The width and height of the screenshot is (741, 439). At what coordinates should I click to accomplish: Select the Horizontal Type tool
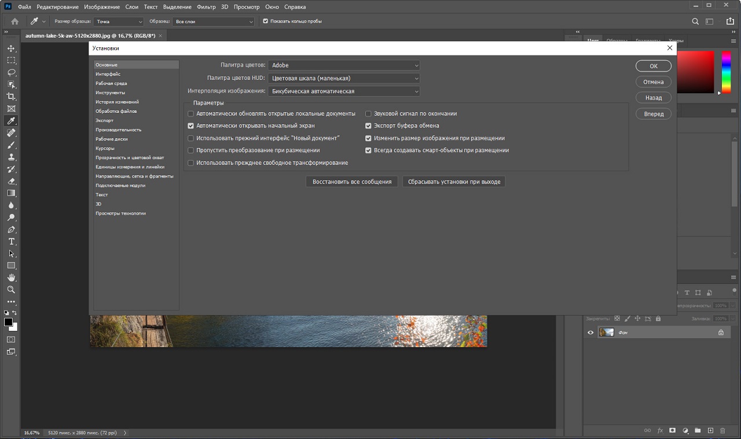pos(11,241)
